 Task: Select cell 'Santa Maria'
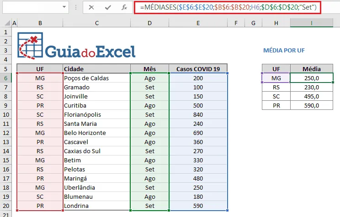tap(96, 124)
